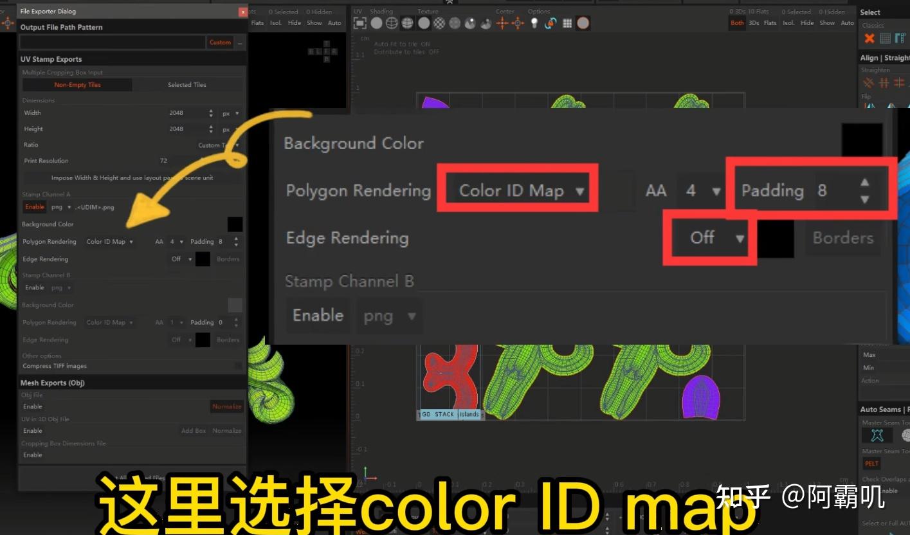Click the first orange crosshair Center icon

click(502, 23)
